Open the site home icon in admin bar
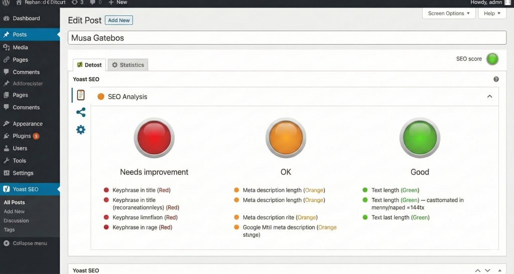Image resolution: width=514 pixels, height=274 pixels. click(x=19, y=3)
